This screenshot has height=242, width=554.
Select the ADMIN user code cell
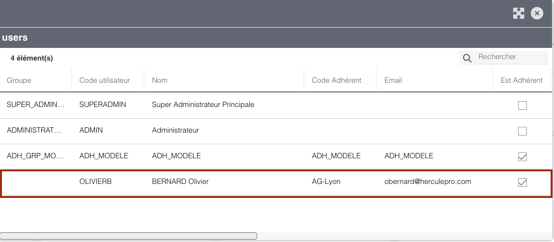coord(91,130)
